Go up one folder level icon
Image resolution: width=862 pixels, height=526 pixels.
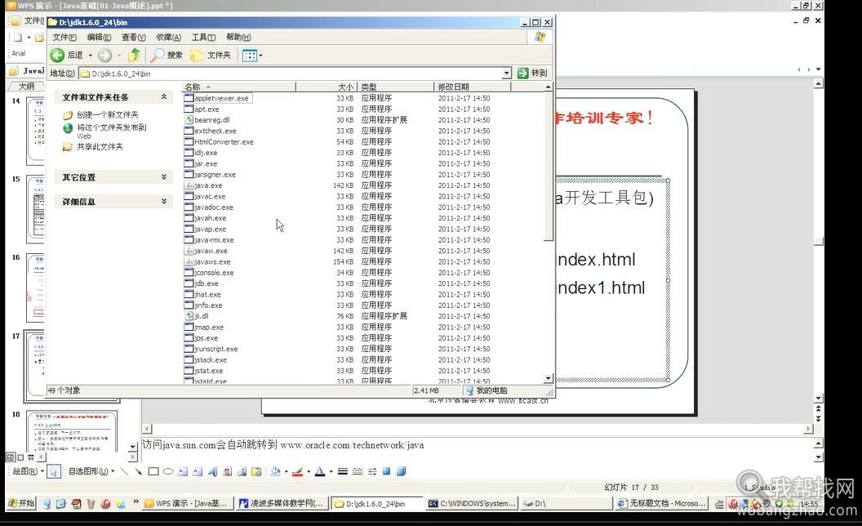click(134, 55)
